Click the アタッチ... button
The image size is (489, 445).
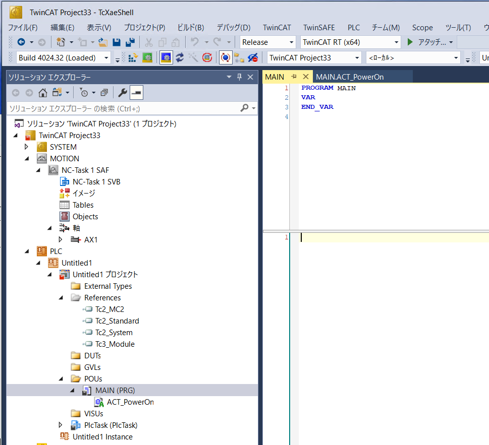(431, 42)
